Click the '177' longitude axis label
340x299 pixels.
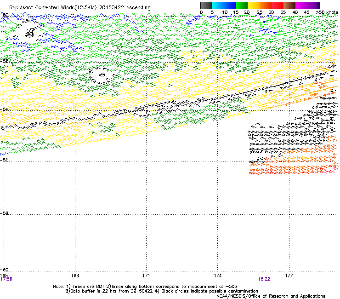[289, 276]
